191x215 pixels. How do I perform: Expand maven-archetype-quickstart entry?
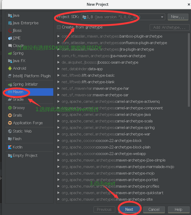pos(59,193)
